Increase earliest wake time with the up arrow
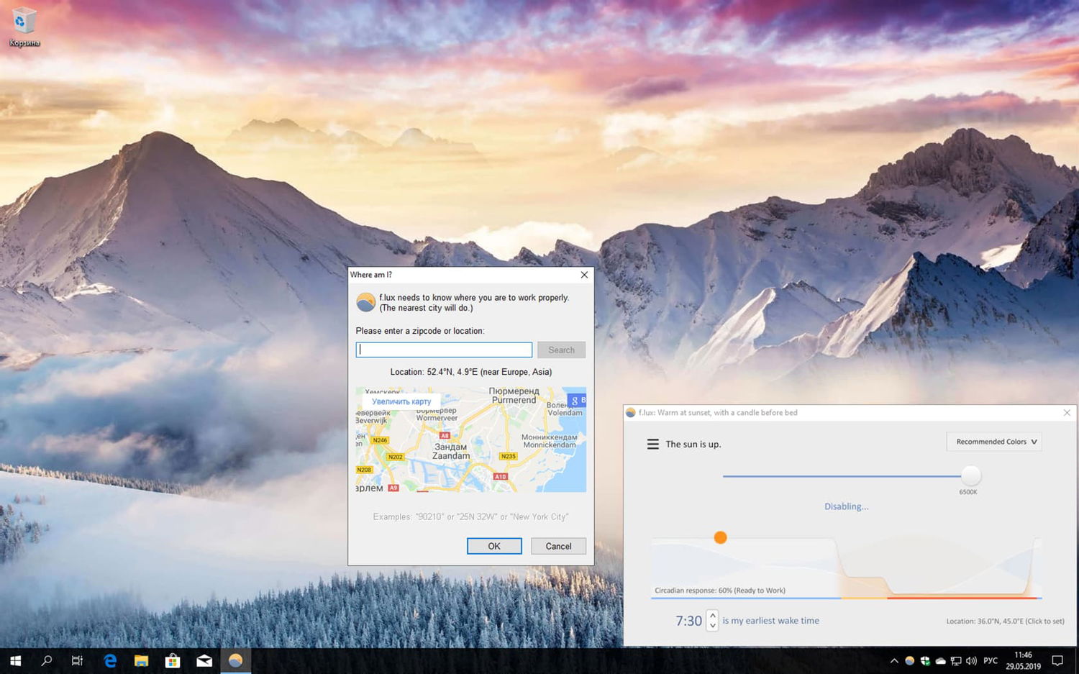The height and width of the screenshot is (674, 1079). click(x=712, y=615)
